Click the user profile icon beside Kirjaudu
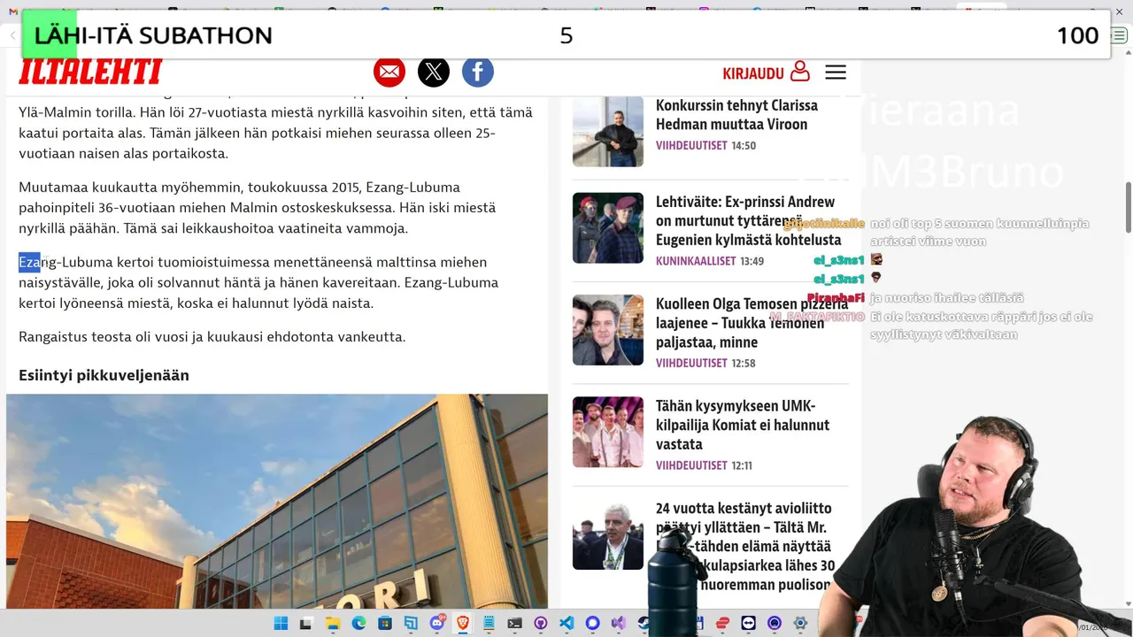Image resolution: width=1133 pixels, height=637 pixels. [x=800, y=72]
